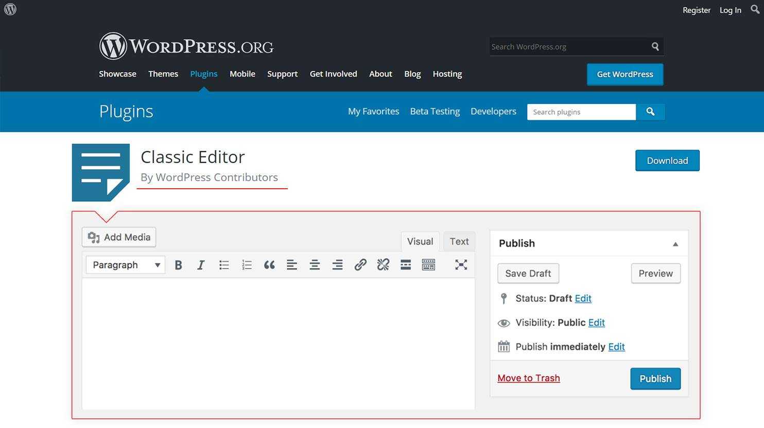Click into the editor content area
This screenshot has height=428, width=764.
[279, 344]
